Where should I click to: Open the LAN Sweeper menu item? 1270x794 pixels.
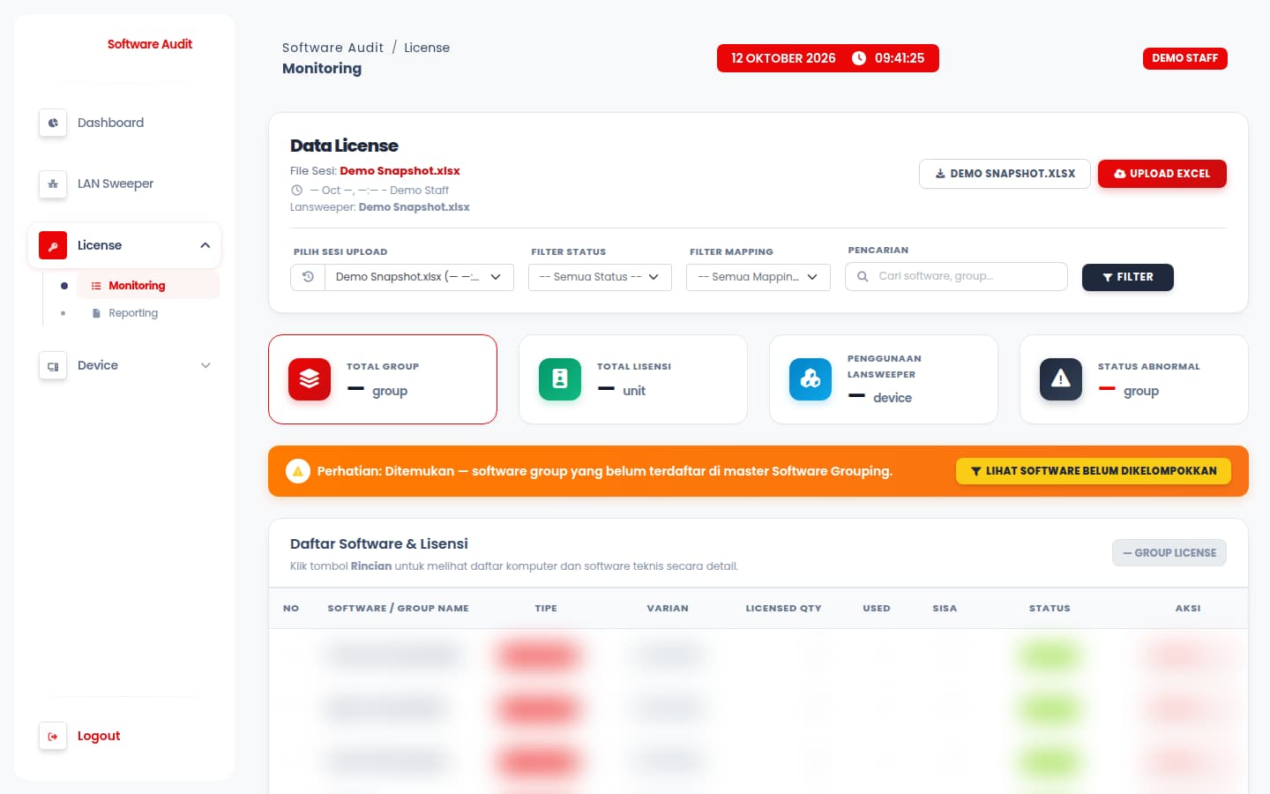tap(124, 184)
